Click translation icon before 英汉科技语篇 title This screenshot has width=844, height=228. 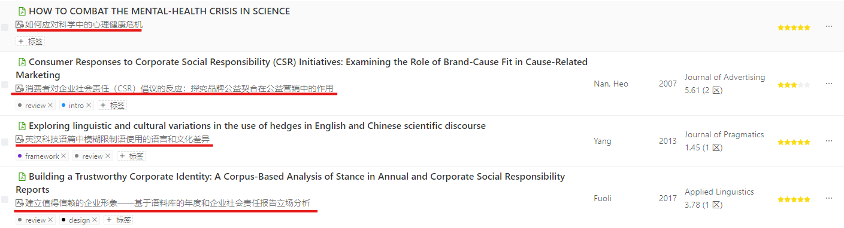click(20, 140)
